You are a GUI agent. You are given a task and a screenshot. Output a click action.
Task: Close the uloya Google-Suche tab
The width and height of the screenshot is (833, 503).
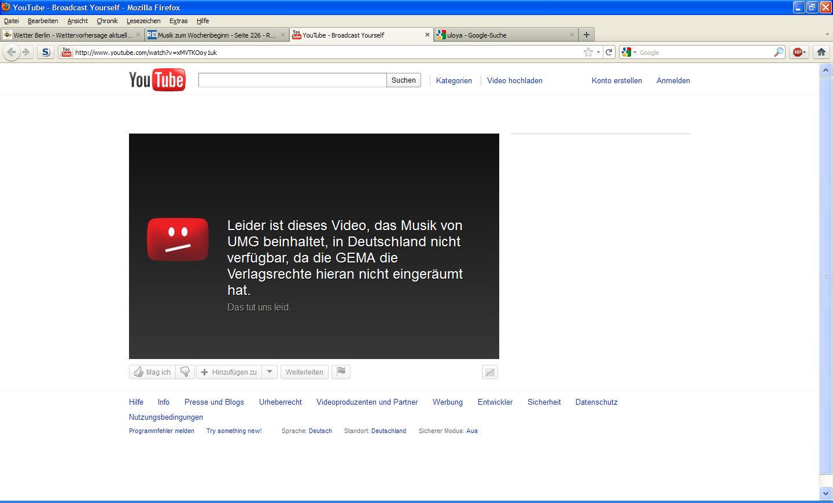click(x=572, y=35)
